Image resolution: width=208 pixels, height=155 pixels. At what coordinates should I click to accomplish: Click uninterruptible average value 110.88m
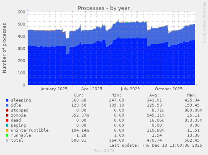pyautogui.click(x=156, y=130)
